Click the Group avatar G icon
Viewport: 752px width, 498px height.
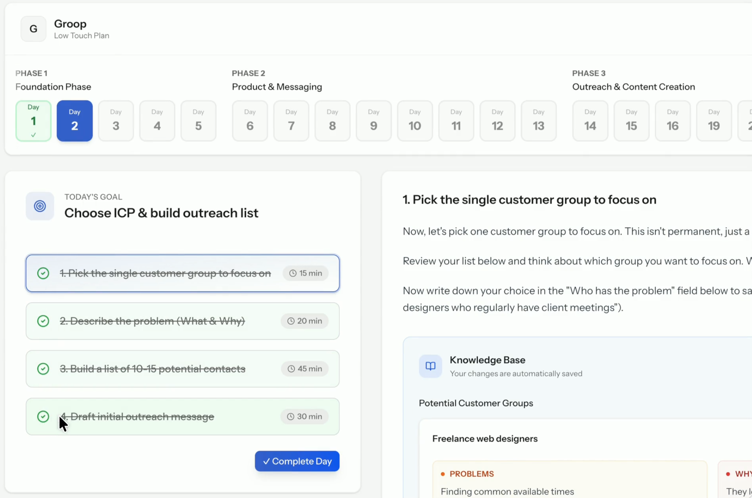[x=33, y=29]
